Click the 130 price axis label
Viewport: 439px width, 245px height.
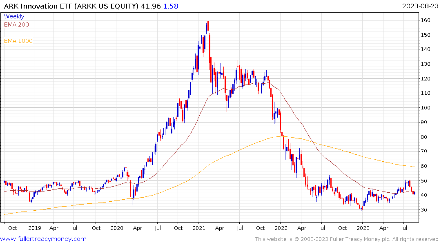[x=426, y=64]
